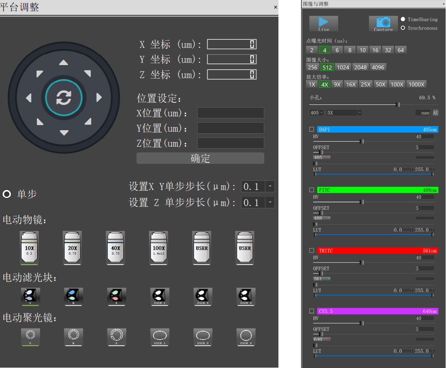Select the 100X oil objective lens

pyautogui.click(x=159, y=248)
